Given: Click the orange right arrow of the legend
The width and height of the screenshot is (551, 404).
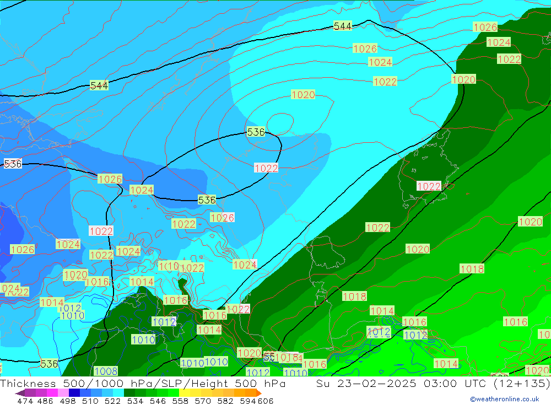Looking at the screenshot, I should click(258, 393).
